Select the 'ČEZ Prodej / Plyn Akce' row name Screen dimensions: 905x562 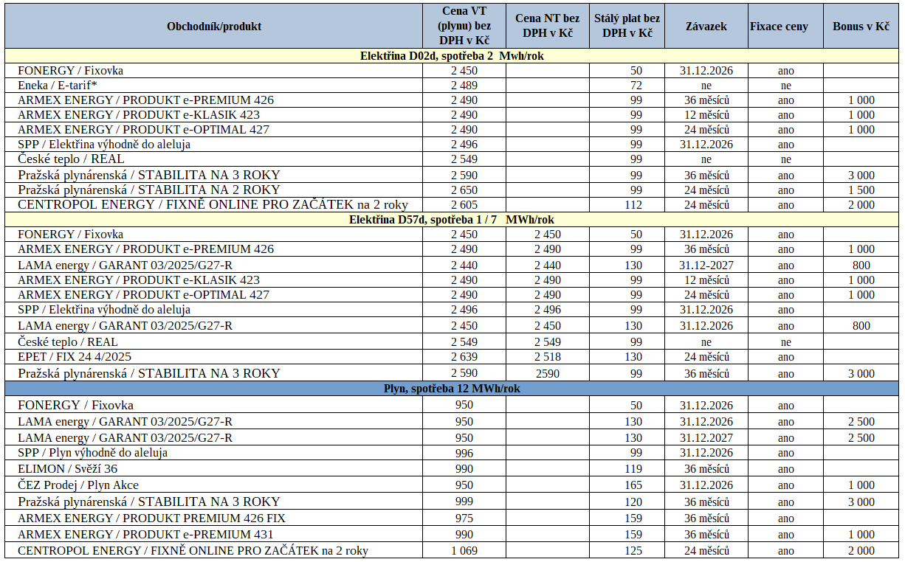(78, 485)
